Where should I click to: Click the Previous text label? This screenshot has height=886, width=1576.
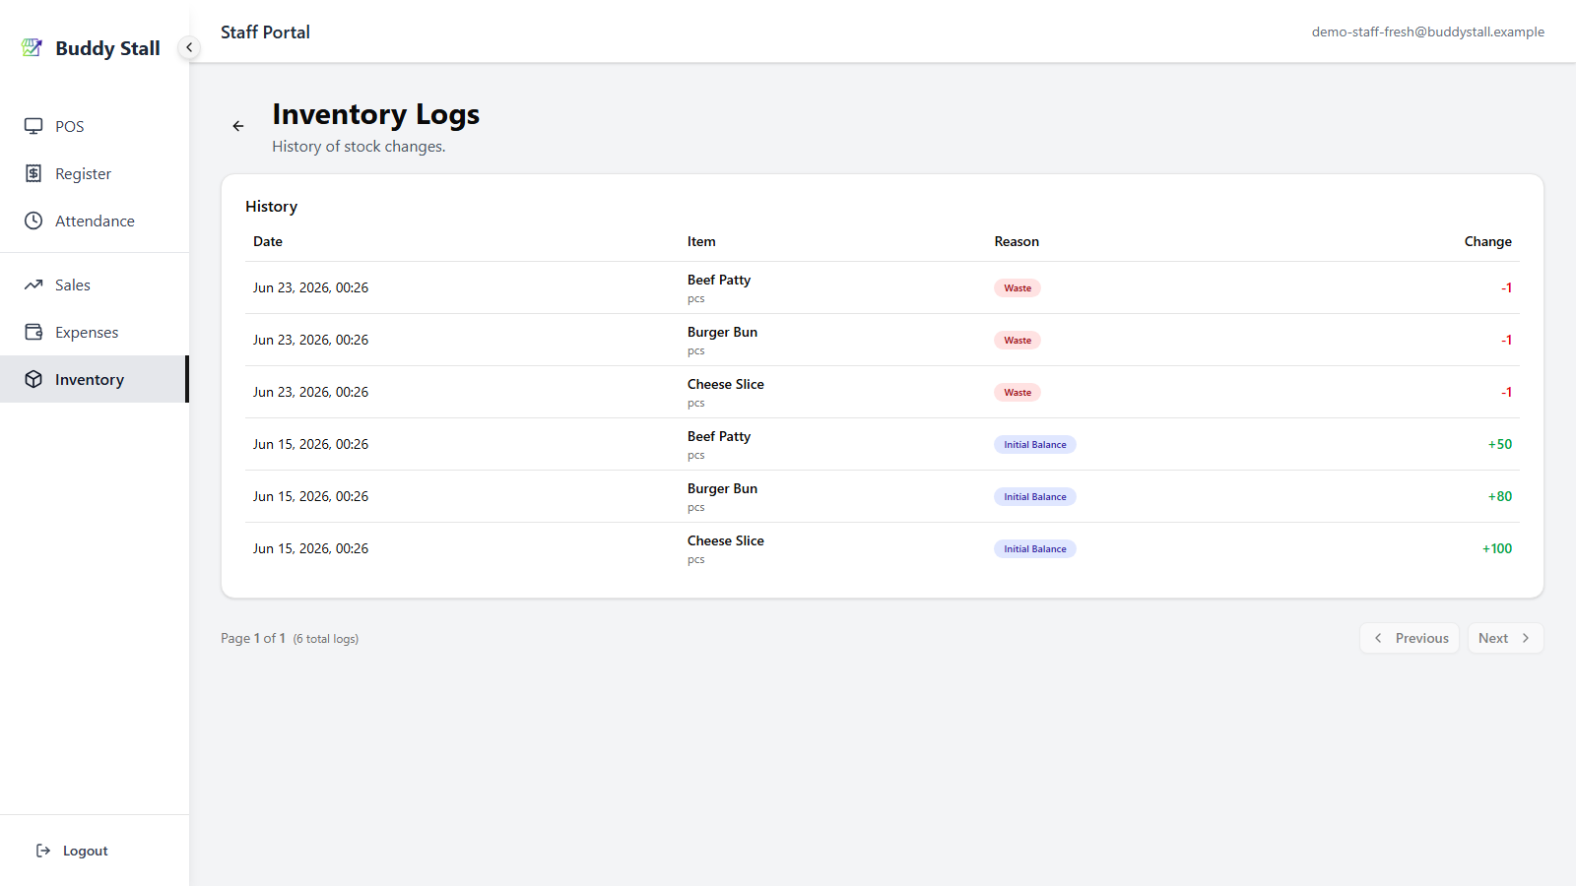(x=1422, y=638)
